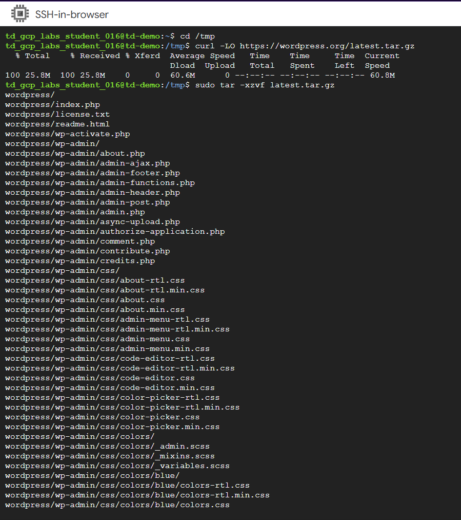Viewport: 461px width, 520px height.
Task: Click the wordpress/wp-activate.php line
Action: point(67,134)
